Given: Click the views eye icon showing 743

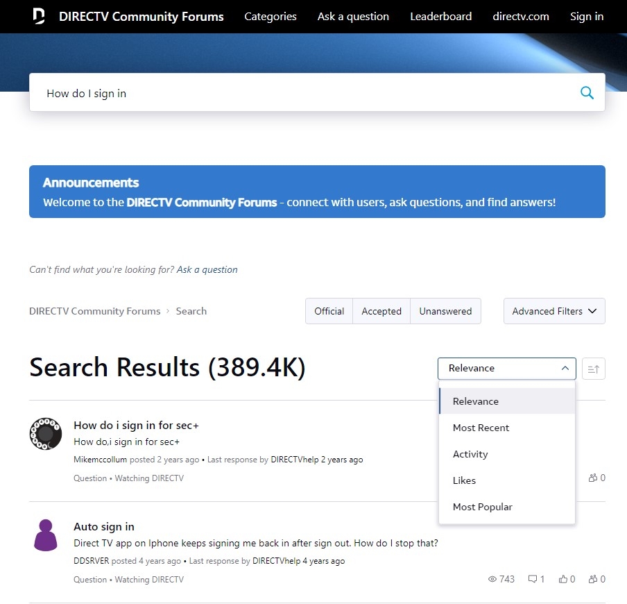Looking at the screenshot, I should click(x=492, y=579).
